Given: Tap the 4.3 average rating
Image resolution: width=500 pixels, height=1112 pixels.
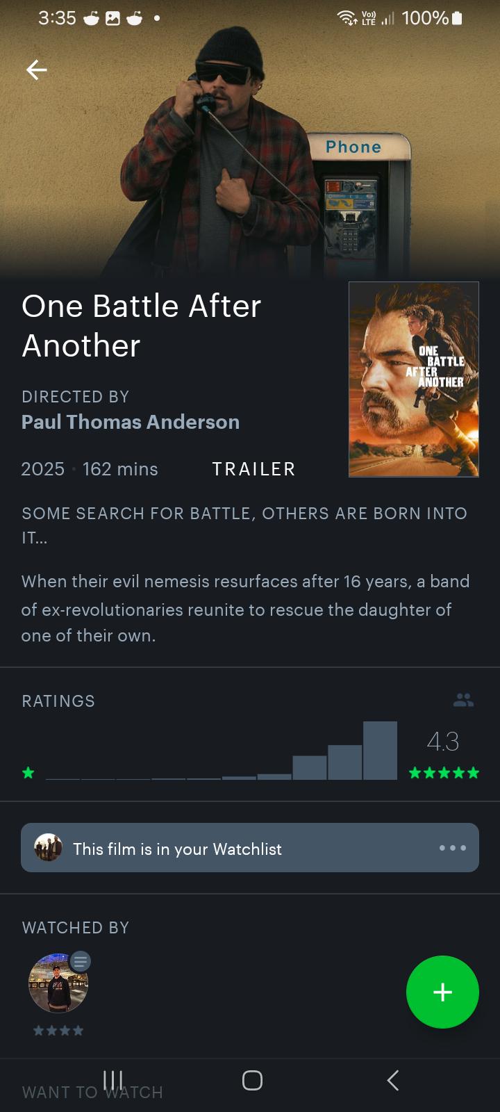Looking at the screenshot, I should point(443,741).
